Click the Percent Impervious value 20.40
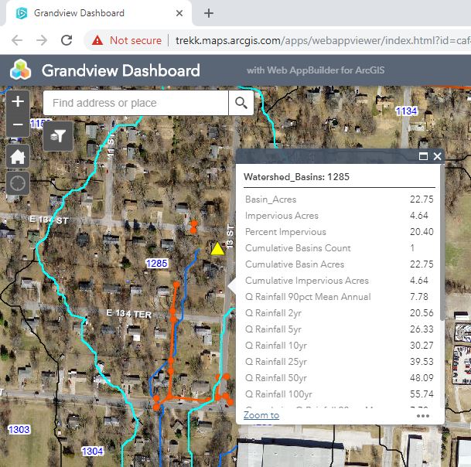This screenshot has width=471, height=467. point(422,232)
